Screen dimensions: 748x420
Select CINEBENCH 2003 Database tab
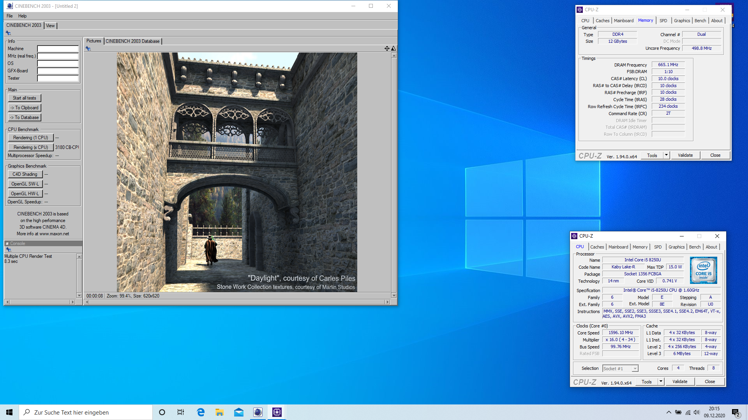pos(132,41)
